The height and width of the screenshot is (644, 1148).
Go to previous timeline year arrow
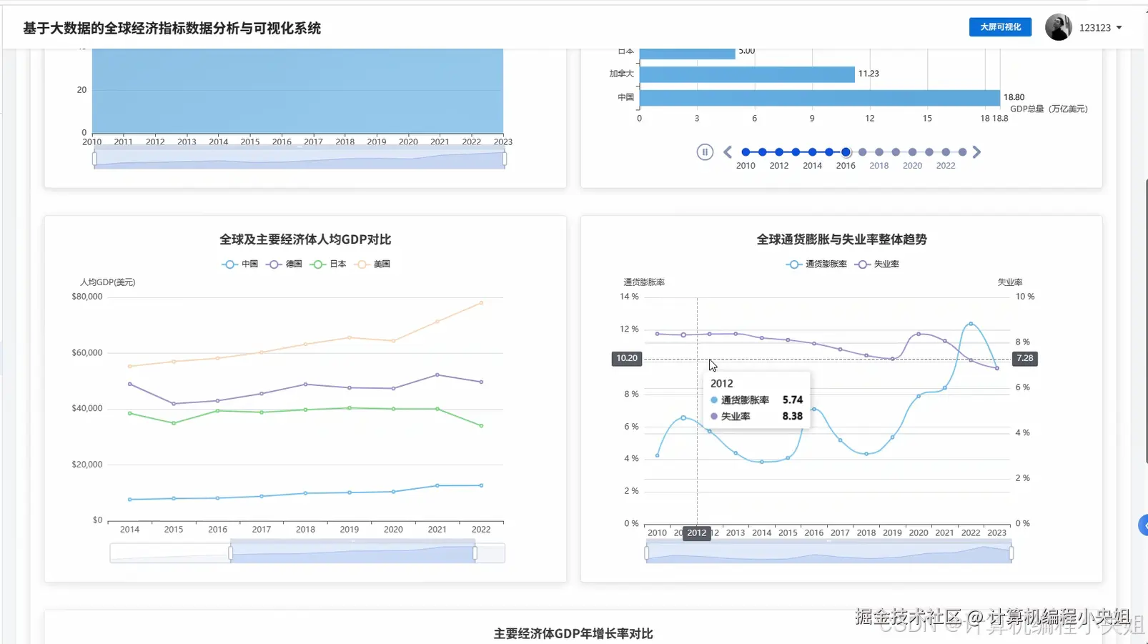point(728,152)
